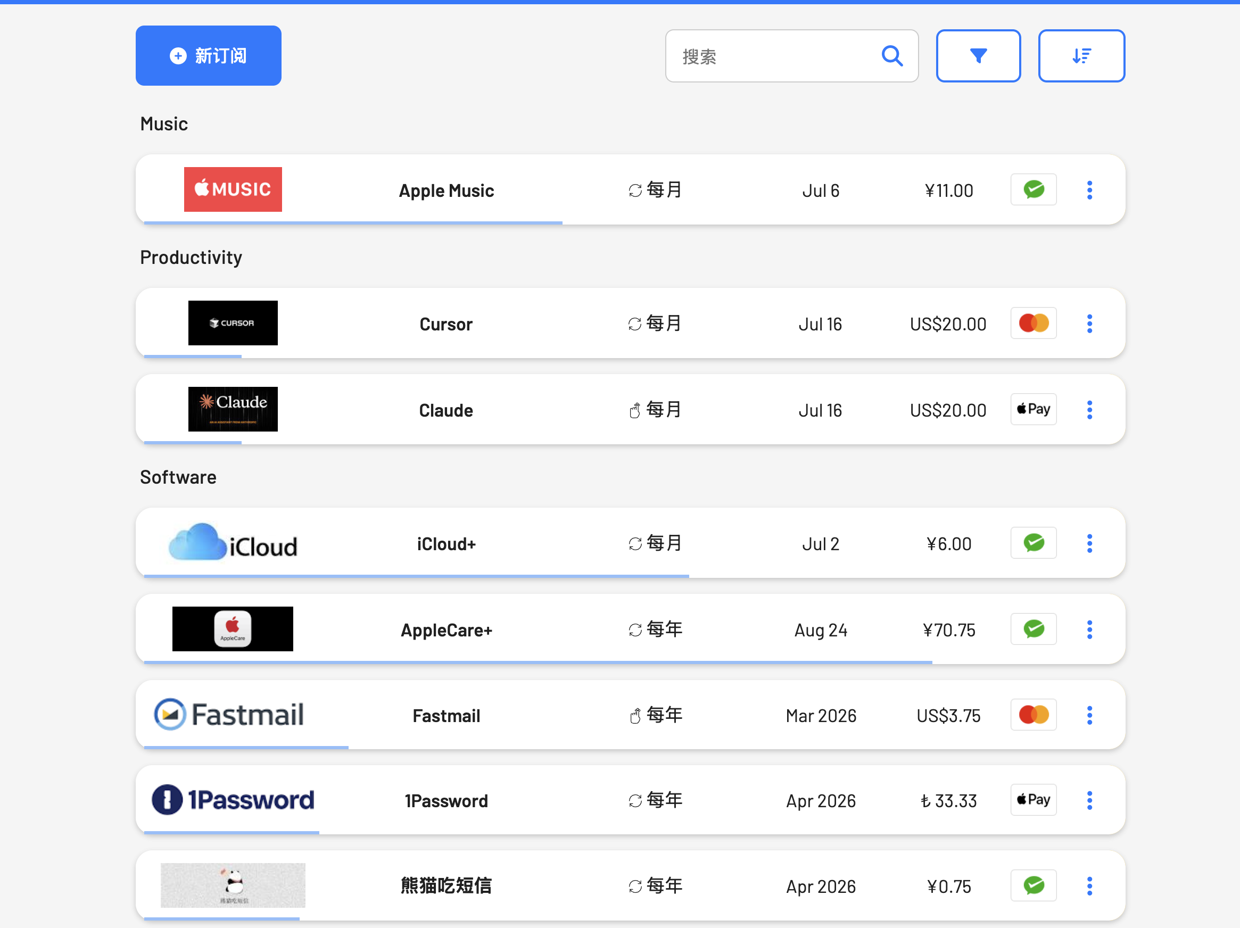Click WeChat Pay icon on iCloud+ row
The width and height of the screenshot is (1240, 928).
tap(1034, 542)
